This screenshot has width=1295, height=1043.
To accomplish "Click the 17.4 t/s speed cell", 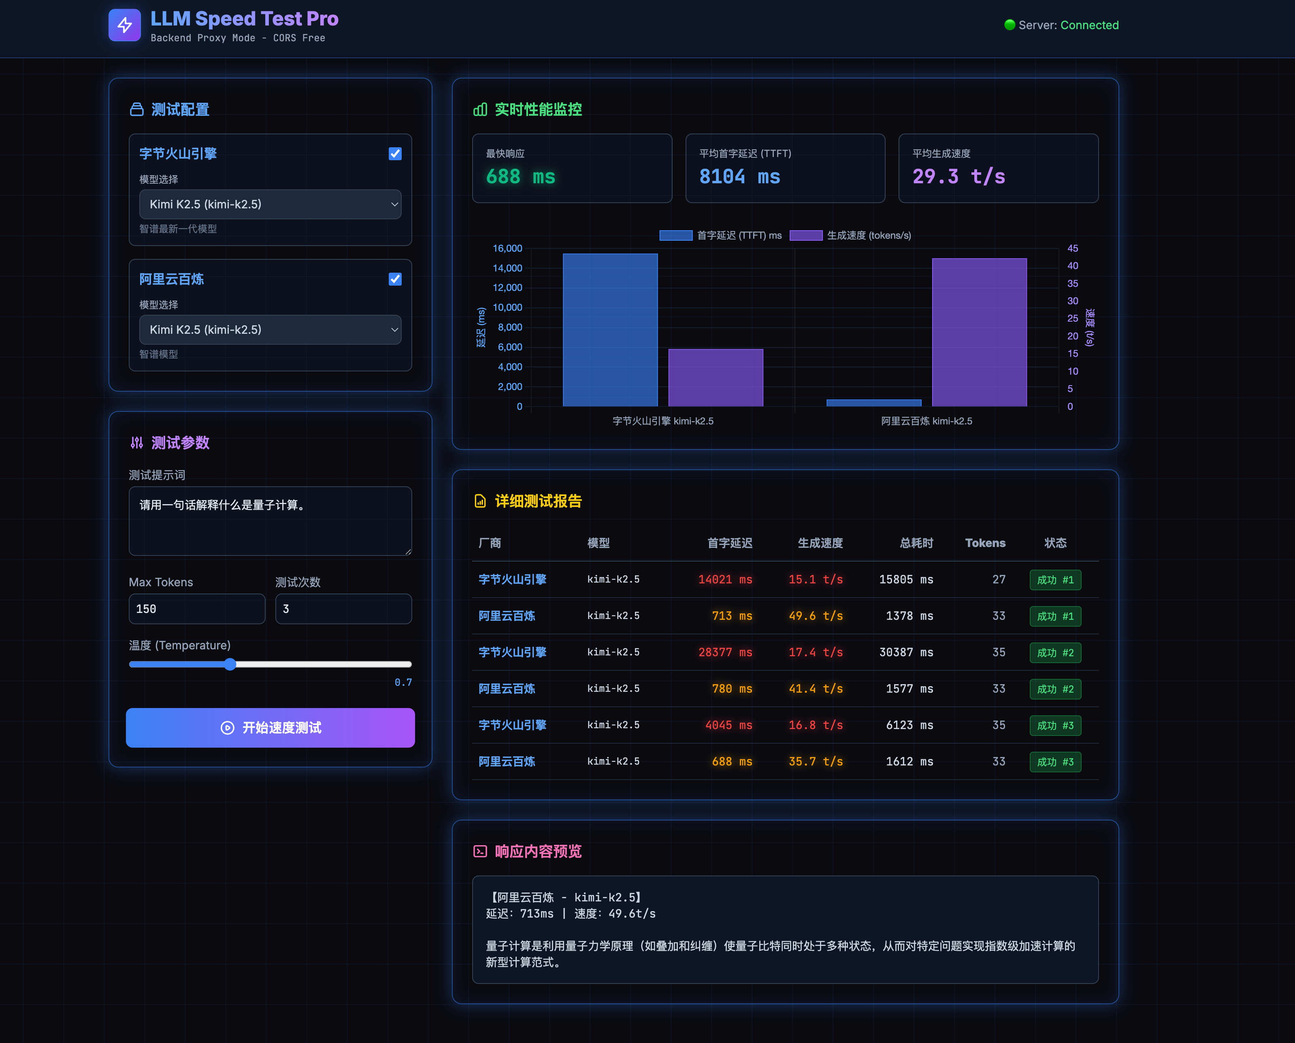I will (x=816, y=653).
